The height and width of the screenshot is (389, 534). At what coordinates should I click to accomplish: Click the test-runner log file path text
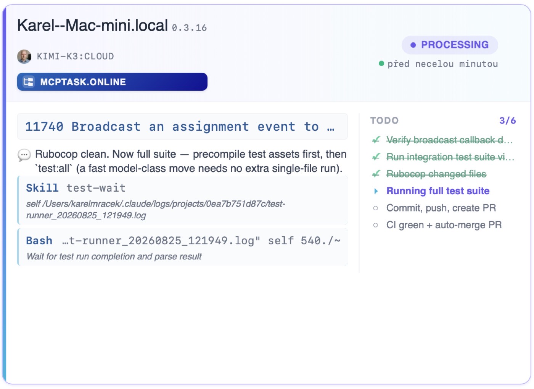coord(156,210)
